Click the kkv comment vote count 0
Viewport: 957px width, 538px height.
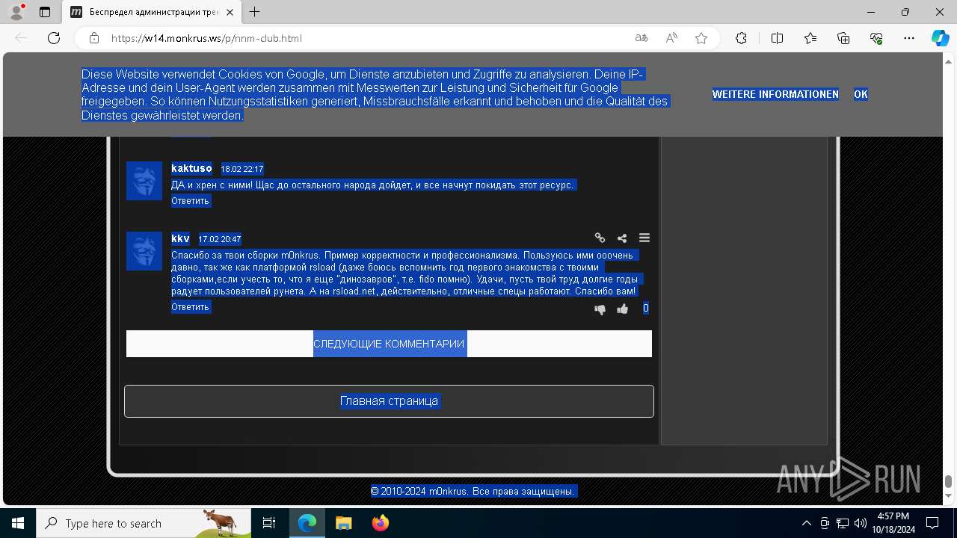(x=646, y=309)
